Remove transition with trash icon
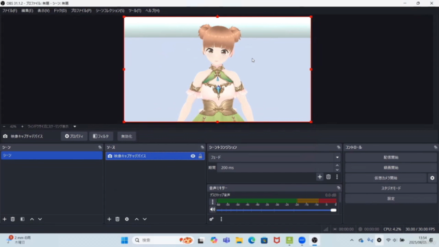The width and height of the screenshot is (439, 247). (x=329, y=177)
